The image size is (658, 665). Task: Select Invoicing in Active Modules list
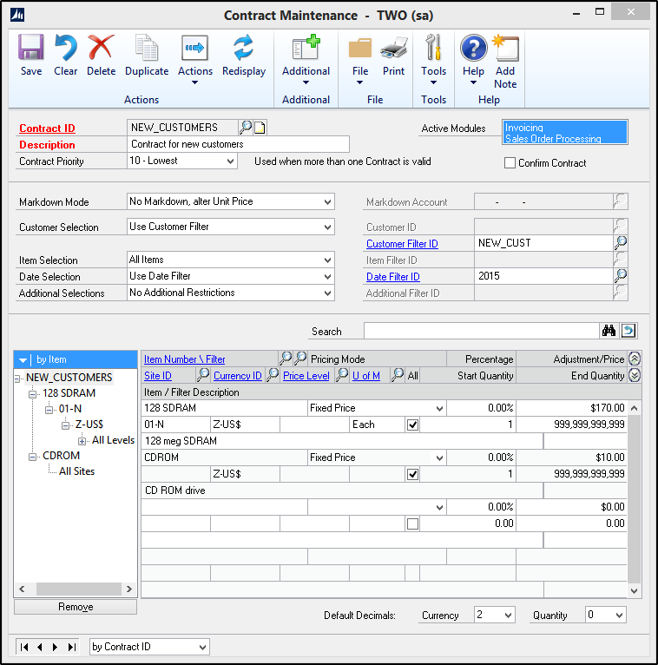[524, 128]
